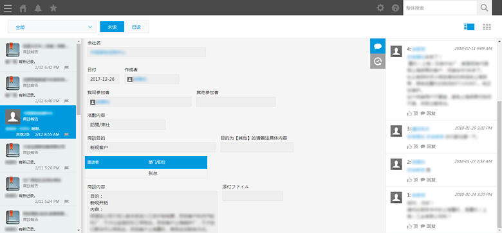Flag the notification dated 2/11 5:24 PM
The width and height of the screenshot is (502, 233).
pyautogui.click(x=66, y=202)
